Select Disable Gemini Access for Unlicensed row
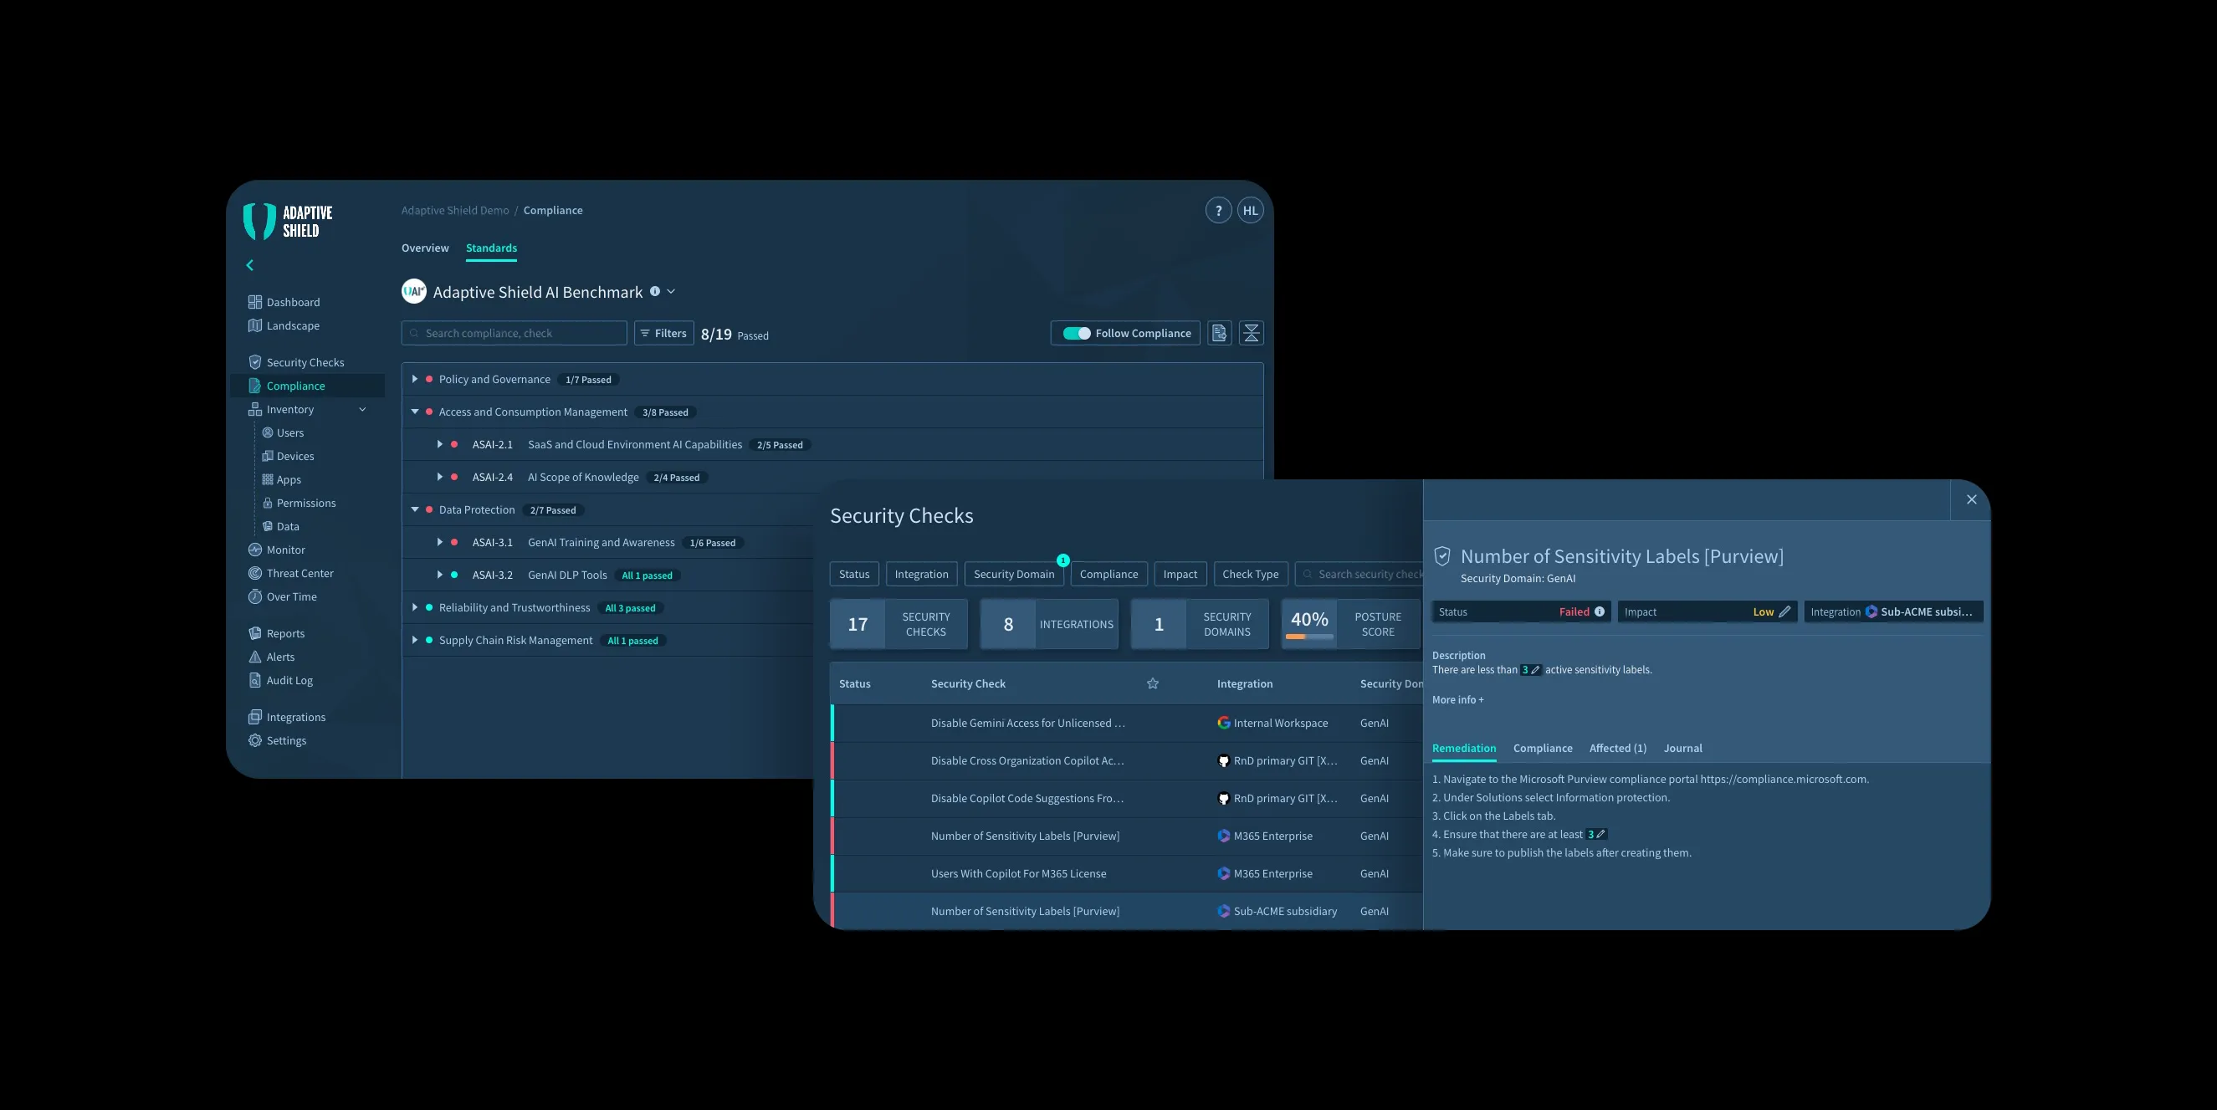Screen dimensions: 2217x1110 (1127, 723)
